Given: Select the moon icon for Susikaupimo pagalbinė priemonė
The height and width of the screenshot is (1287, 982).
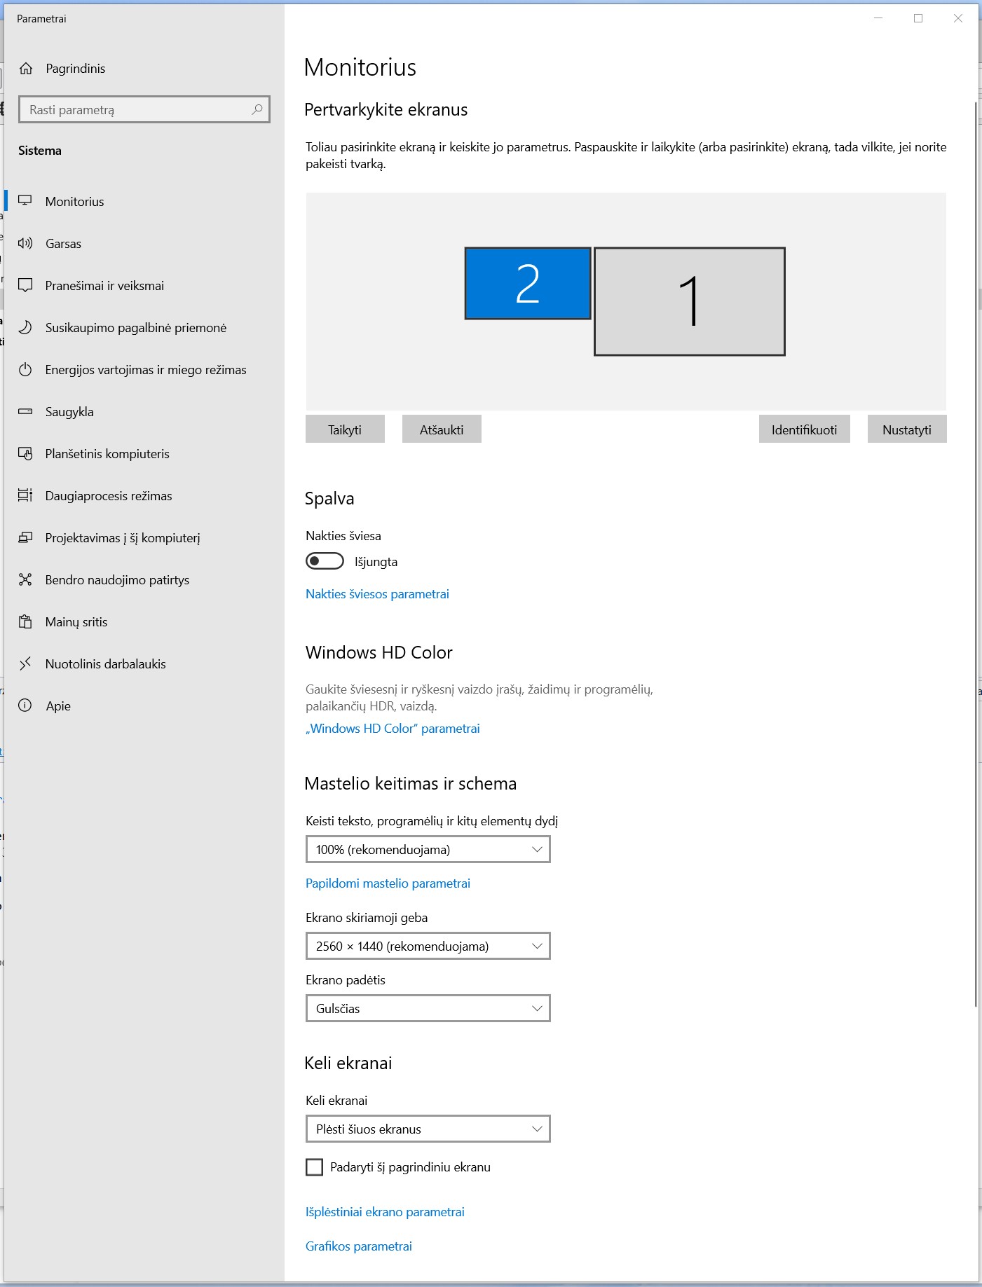Looking at the screenshot, I should [25, 328].
